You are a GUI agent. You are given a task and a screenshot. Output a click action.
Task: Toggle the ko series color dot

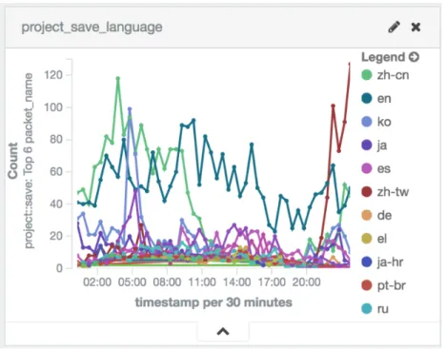tap(367, 122)
